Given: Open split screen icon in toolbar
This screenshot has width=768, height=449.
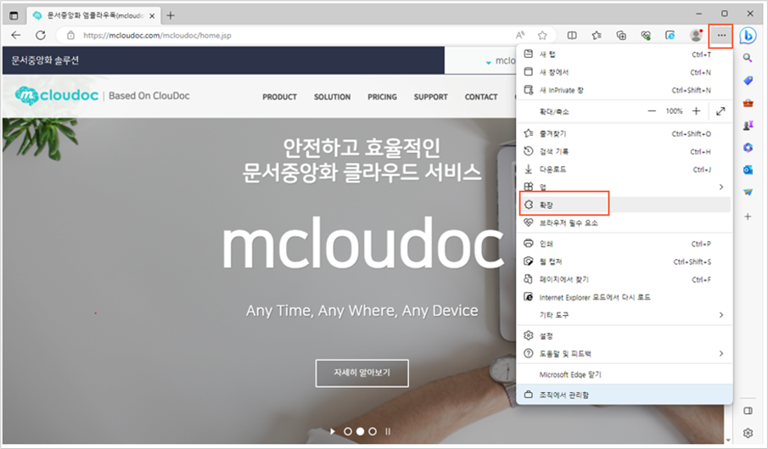Looking at the screenshot, I should point(572,36).
